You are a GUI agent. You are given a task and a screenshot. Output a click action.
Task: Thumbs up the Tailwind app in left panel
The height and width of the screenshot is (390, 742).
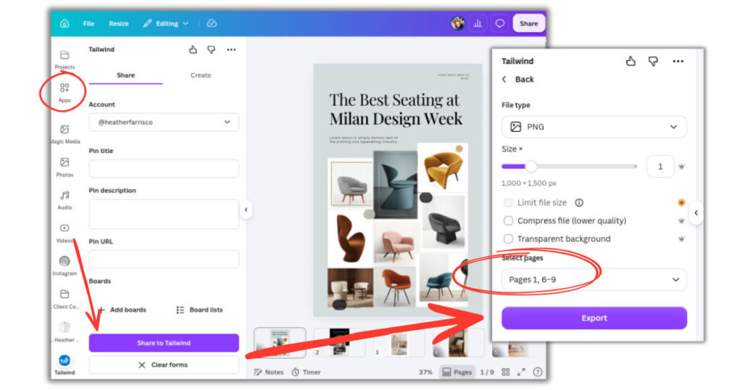[x=193, y=49]
